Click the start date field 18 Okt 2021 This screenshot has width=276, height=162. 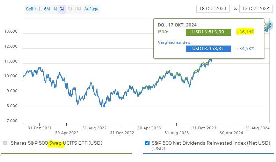213,9
